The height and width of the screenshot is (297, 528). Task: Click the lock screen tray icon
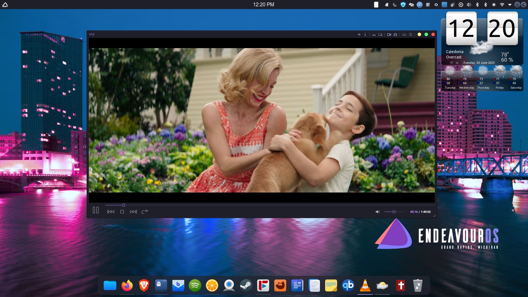click(517, 5)
